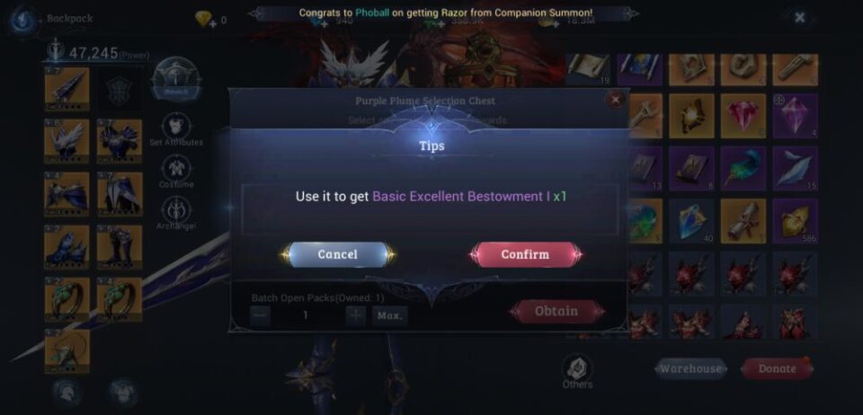Screen dimensions: 863x415
Task: Click the Obtain button
Action: (556, 312)
